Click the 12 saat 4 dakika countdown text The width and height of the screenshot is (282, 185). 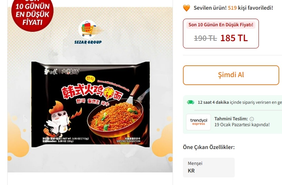(213, 102)
